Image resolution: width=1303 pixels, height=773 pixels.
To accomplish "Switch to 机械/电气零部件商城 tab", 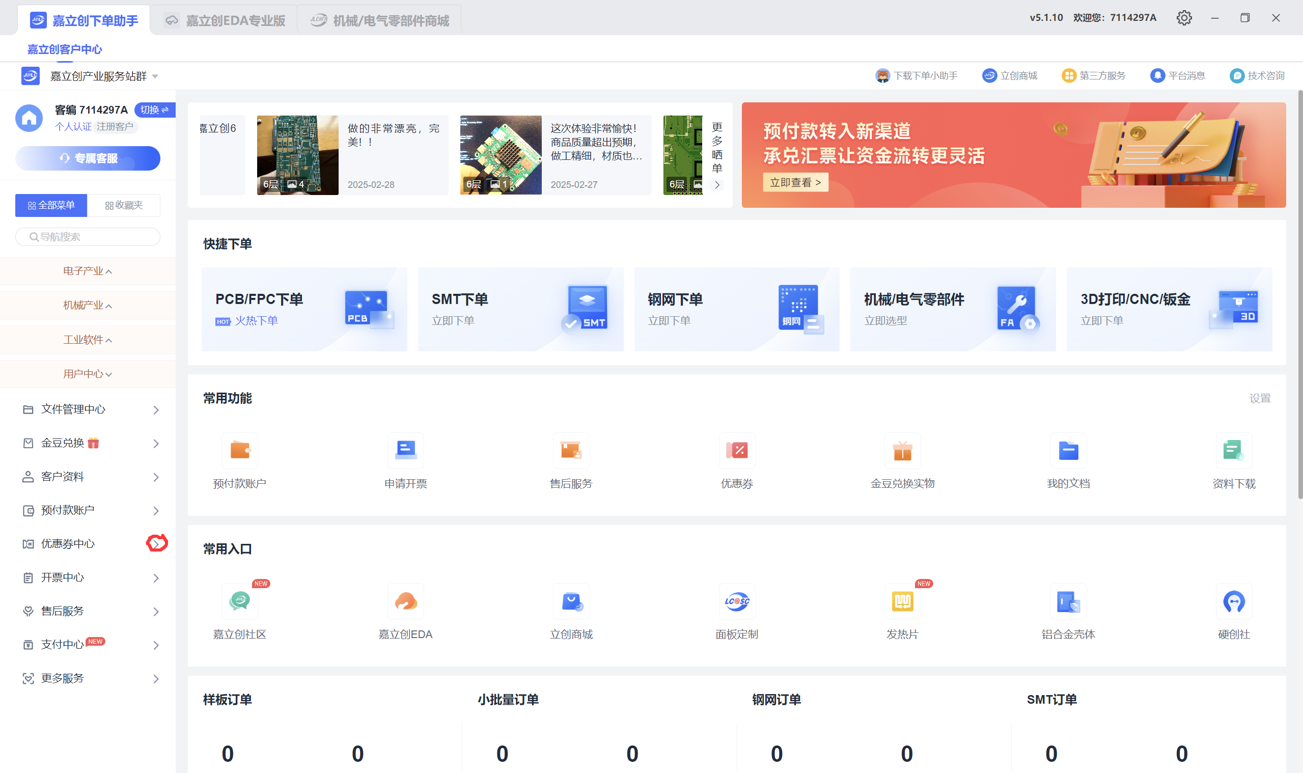I will (379, 20).
